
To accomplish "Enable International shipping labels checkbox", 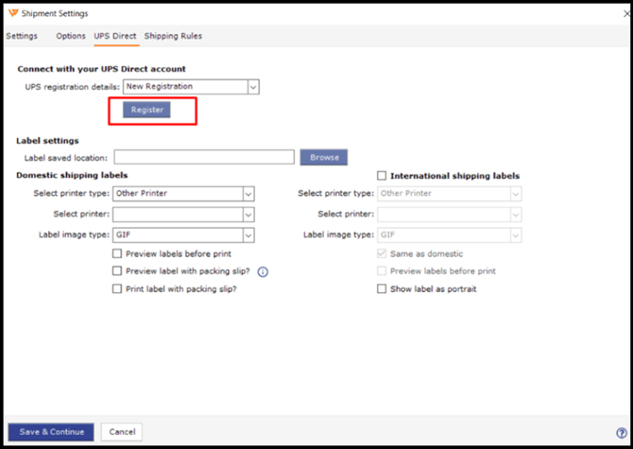I will tap(382, 176).
